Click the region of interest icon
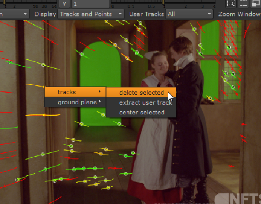Image resolution: width=261 pixels, height=204 pixels. pyautogui.click(x=231, y=4)
